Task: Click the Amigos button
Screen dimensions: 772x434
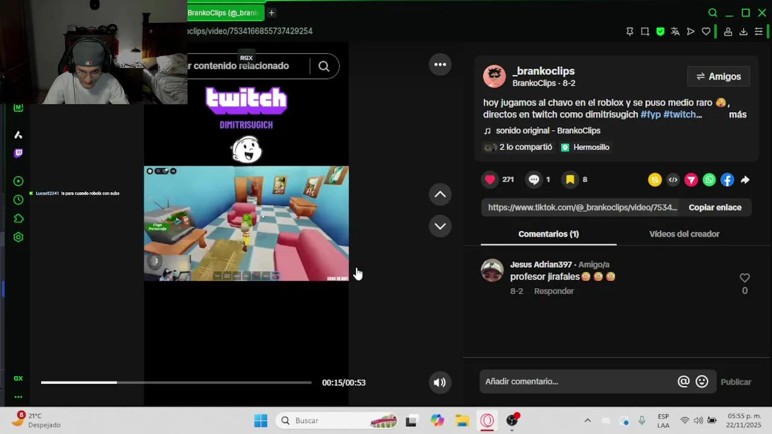Action: click(718, 77)
